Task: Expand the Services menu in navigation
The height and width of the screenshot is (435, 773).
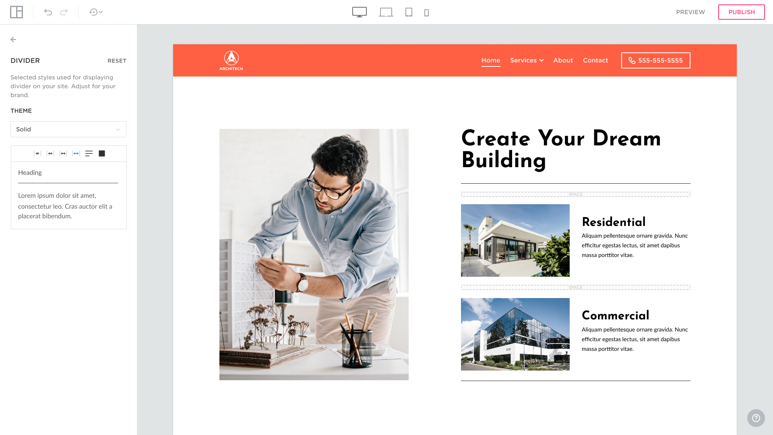Action: point(527,60)
